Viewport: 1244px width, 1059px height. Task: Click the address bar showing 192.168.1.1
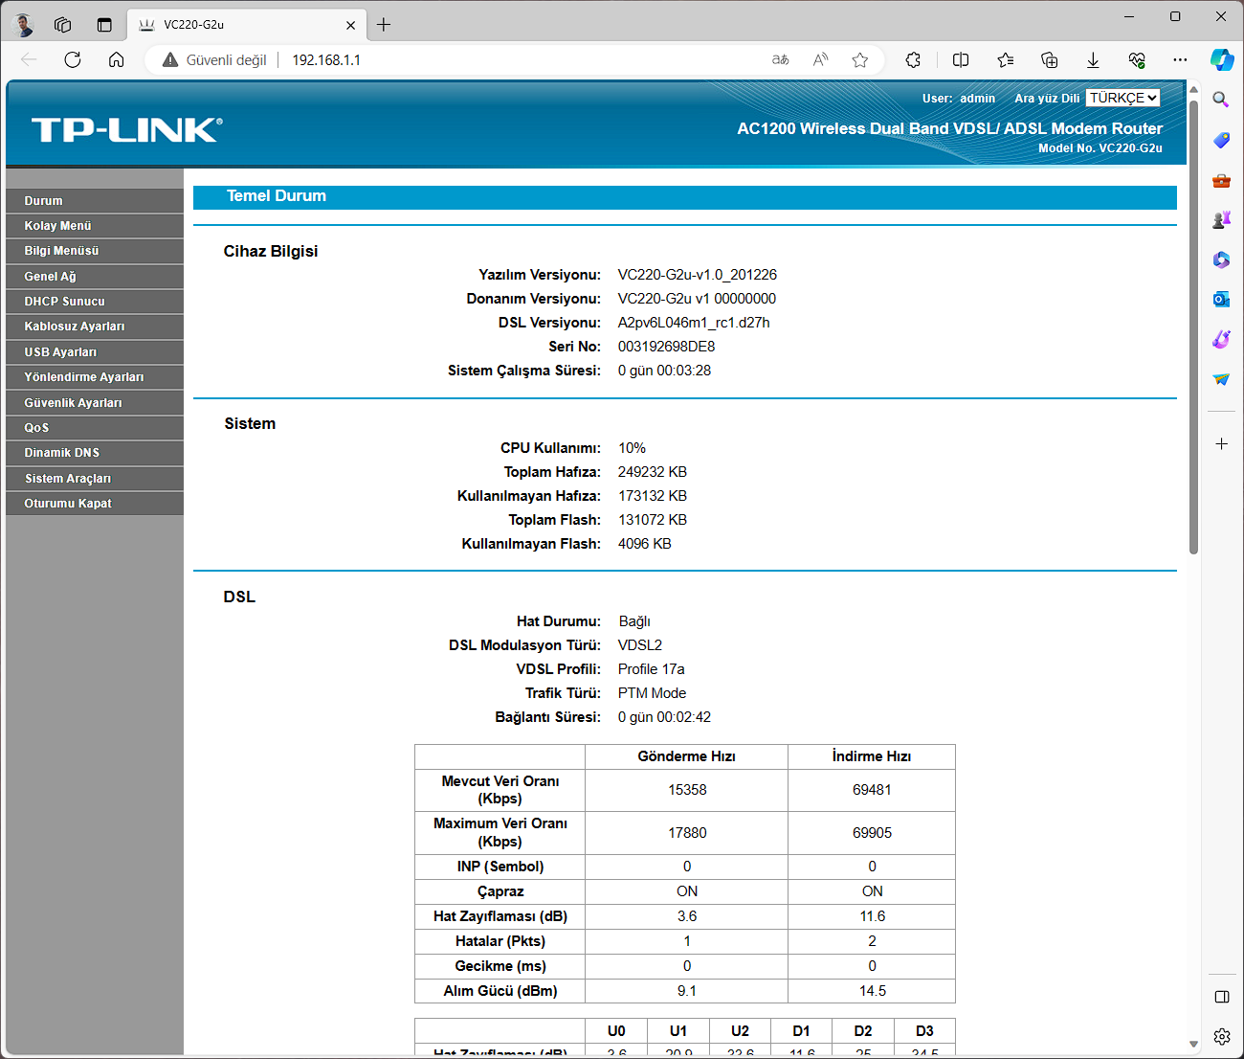(478, 59)
